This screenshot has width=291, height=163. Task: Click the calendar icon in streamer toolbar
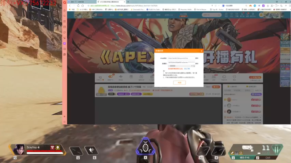point(141,78)
